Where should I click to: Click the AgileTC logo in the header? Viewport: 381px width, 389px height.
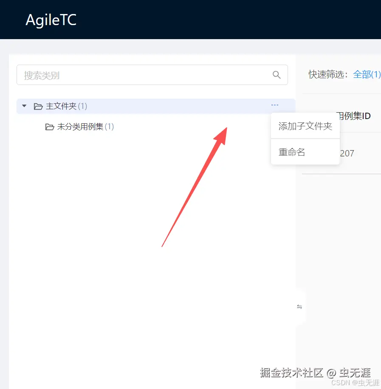click(x=51, y=20)
